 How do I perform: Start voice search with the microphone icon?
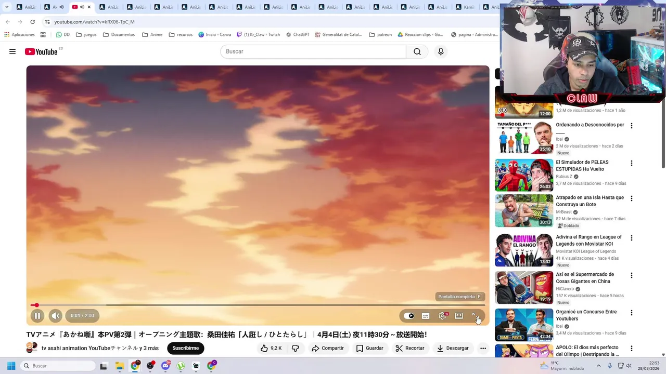(441, 51)
